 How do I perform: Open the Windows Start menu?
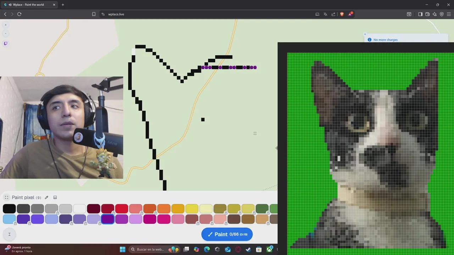coord(122,249)
